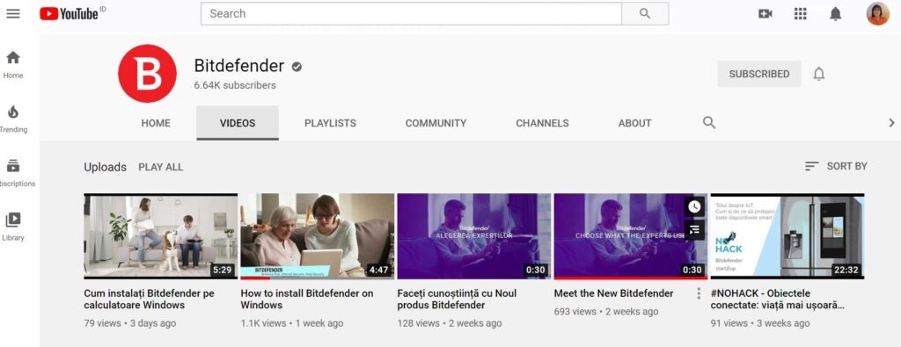The height and width of the screenshot is (347, 901).
Task: Open 'Cum instalați Bitdefender pe calculatoare Windows' title
Action: [x=150, y=300]
